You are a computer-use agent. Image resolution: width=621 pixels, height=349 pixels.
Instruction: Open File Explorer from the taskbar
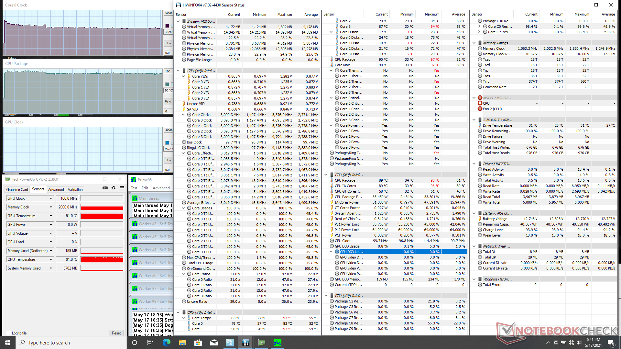tap(182, 343)
